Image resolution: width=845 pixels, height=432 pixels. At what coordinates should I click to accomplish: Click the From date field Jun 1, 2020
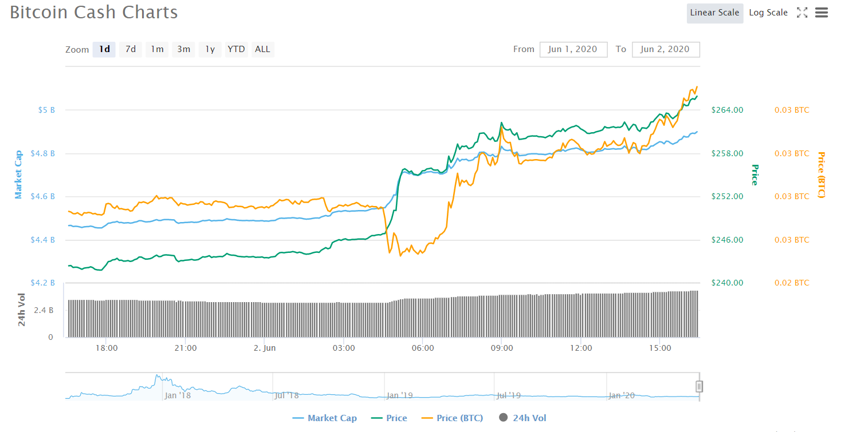(x=573, y=49)
